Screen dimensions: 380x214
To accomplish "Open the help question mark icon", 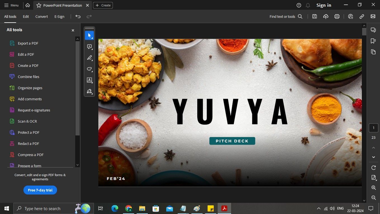I will pyautogui.click(x=299, y=5).
